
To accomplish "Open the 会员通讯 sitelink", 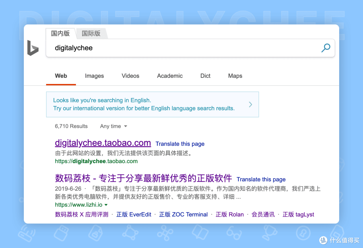I will [x=263, y=214].
